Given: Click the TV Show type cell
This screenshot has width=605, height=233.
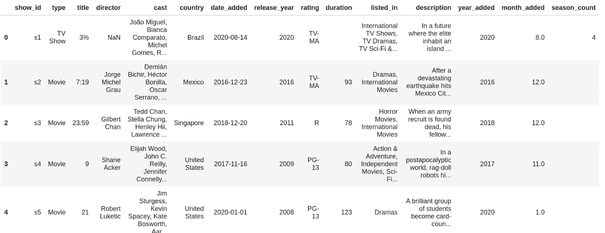Looking at the screenshot, I should tap(58, 37).
